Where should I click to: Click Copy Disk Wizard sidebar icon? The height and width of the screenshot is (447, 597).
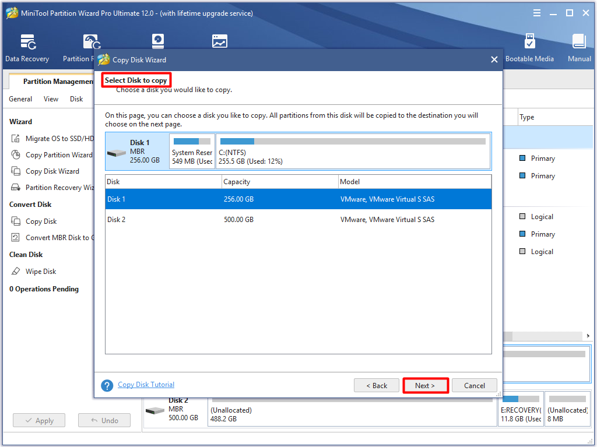pyautogui.click(x=16, y=171)
